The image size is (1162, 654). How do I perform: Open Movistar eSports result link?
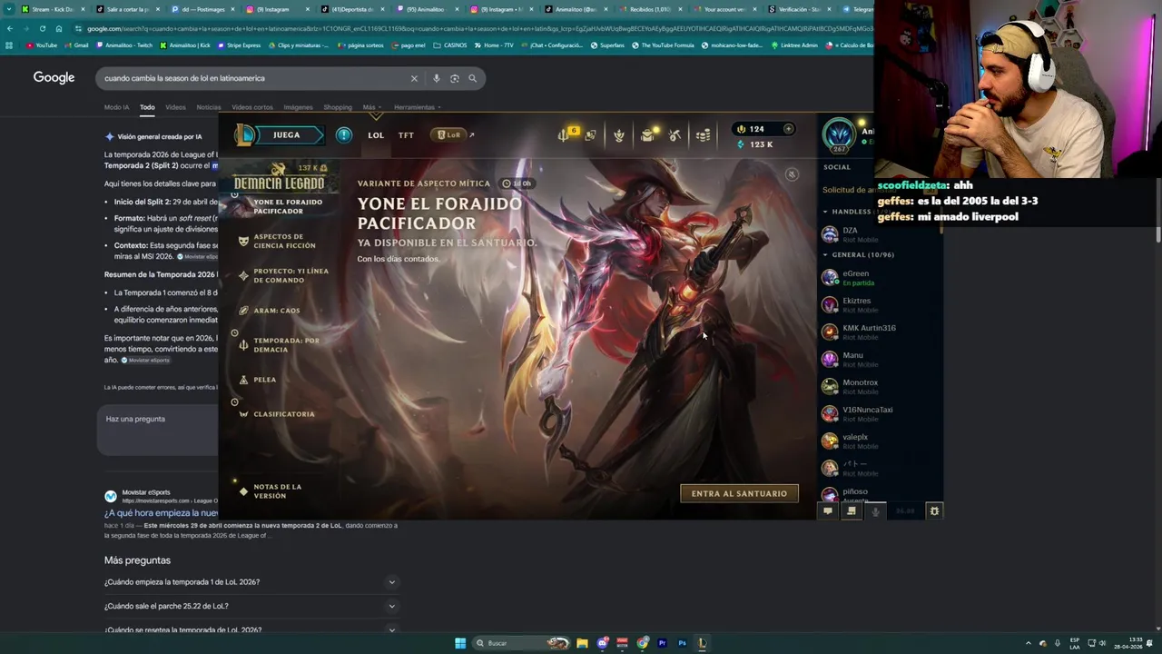[161, 513]
